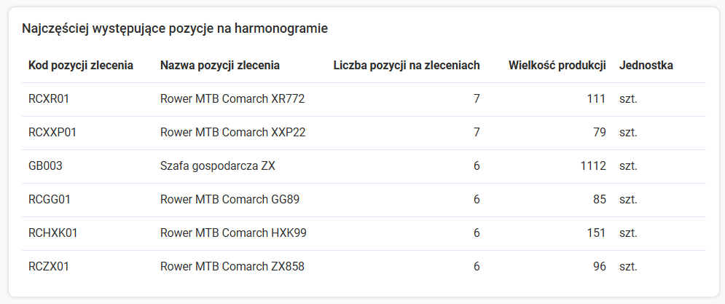The height and width of the screenshot is (304, 725).
Task: Click the 'Kod pozycji zlecenia' column header
Action: pos(80,66)
